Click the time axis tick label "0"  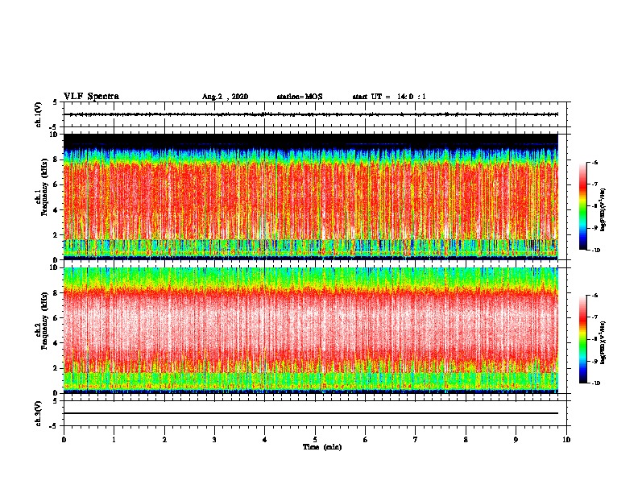64,440
